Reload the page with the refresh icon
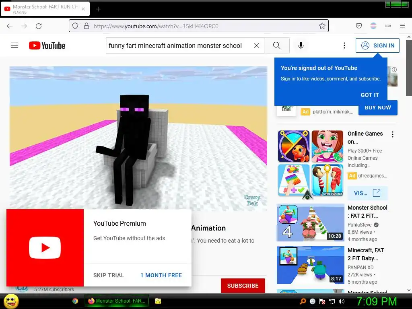Viewport: 412px width, 309px height. (x=39, y=26)
